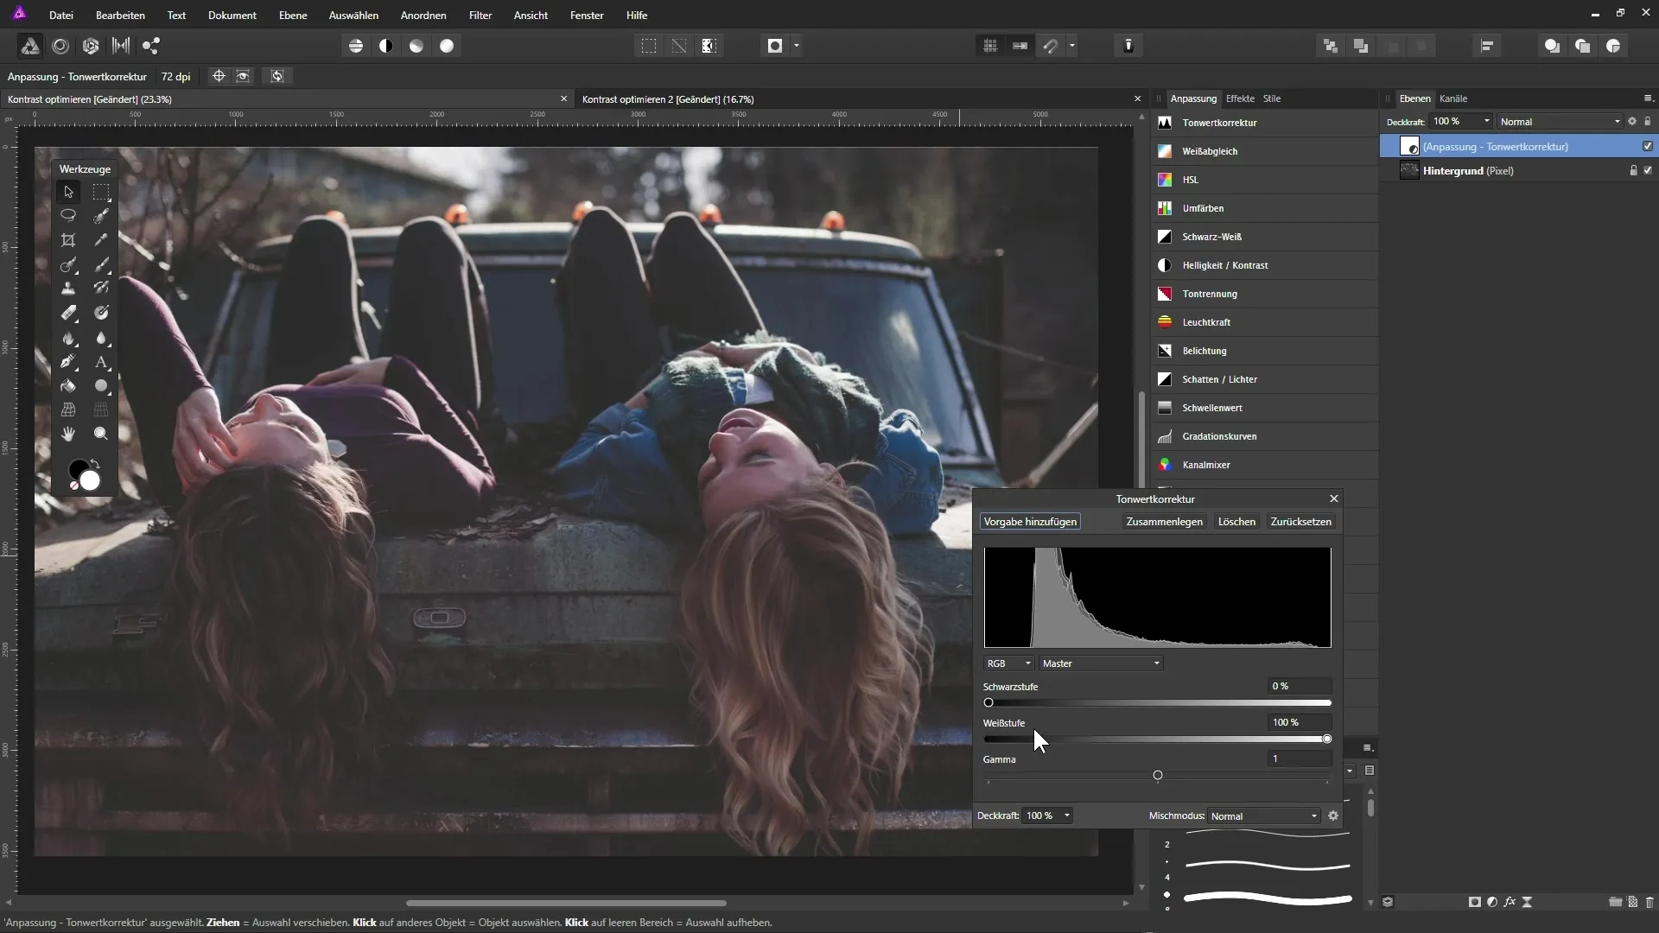Viewport: 1659px width, 933px height.
Task: Select the selection brush tool
Action: pyautogui.click(x=101, y=216)
